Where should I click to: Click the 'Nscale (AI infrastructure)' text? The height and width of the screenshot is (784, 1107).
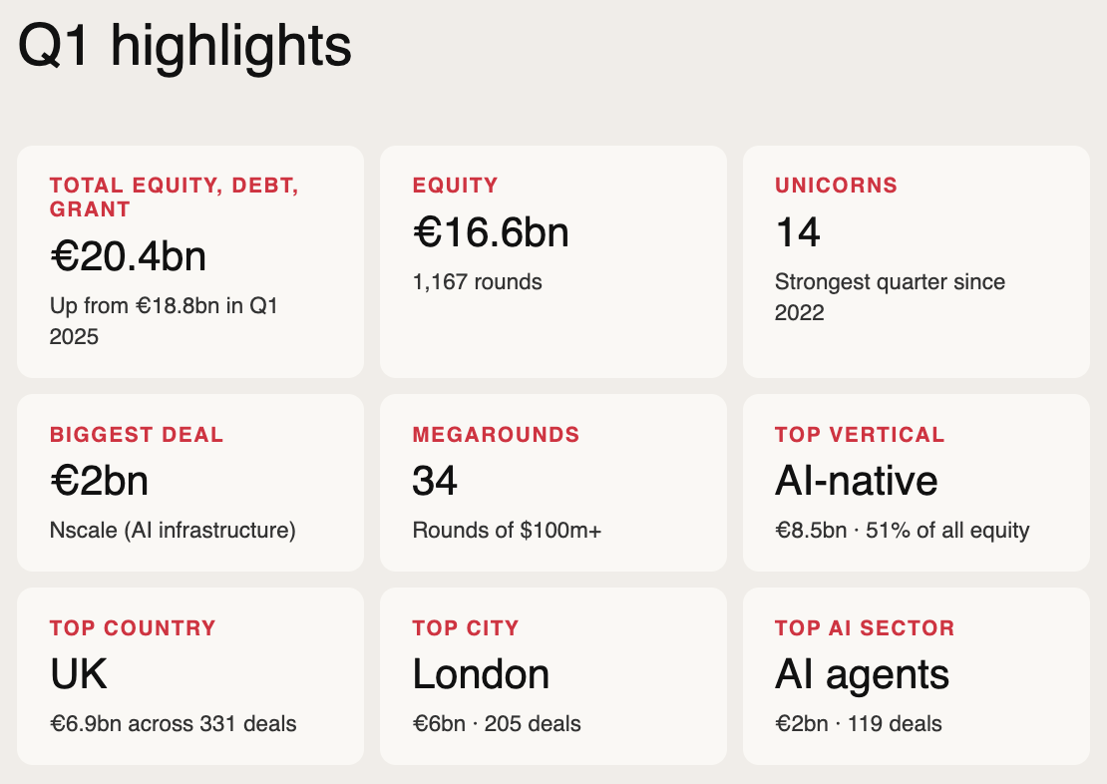tap(173, 531)
